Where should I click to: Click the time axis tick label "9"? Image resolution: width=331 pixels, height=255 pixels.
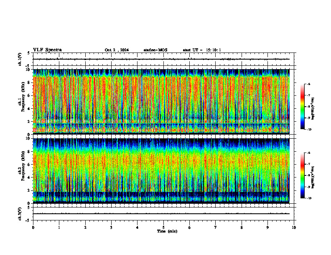[267, 227]
